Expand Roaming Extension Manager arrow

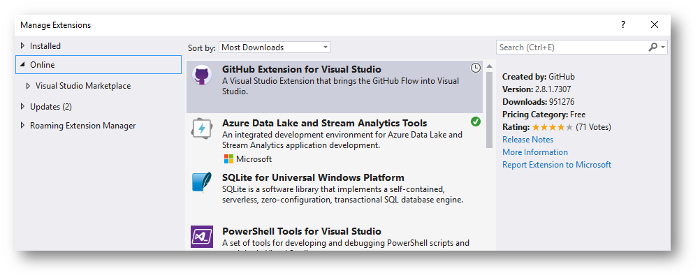[23, 126]
